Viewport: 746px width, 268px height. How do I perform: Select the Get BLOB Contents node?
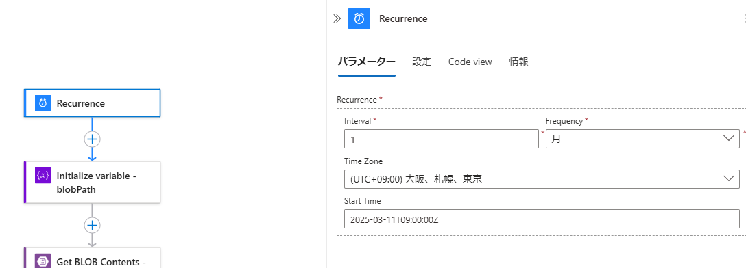pos(93,258)
